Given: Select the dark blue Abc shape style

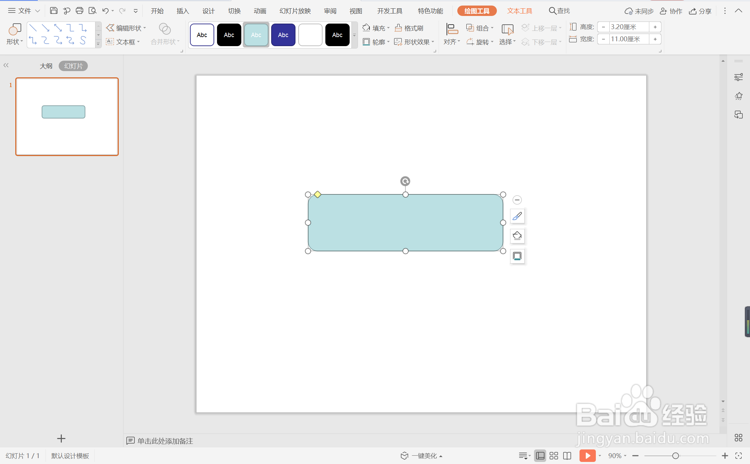Looking at the screenshot, I should click(283, 35).
